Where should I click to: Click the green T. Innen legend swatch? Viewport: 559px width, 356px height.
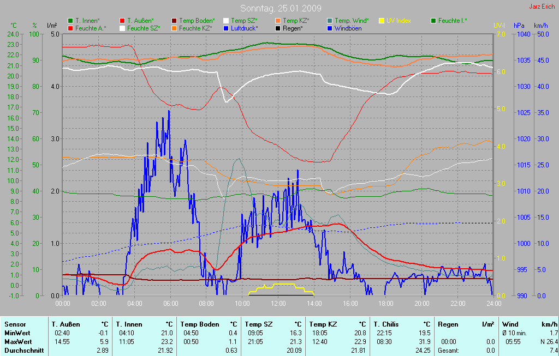(70, 21)
